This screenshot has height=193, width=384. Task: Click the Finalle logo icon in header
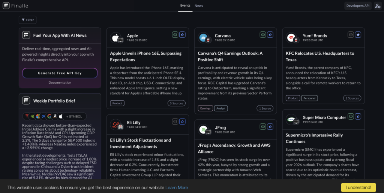click(6, 6)
